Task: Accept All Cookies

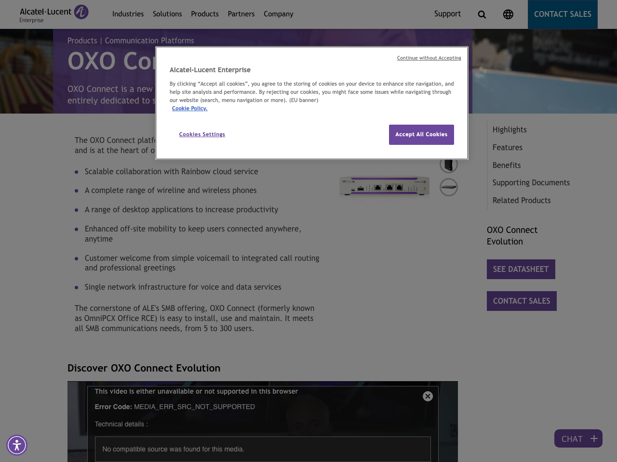Action: pos(421,134)
